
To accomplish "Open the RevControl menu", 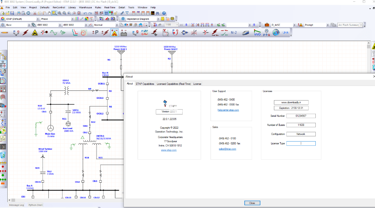I will [59, 7].
